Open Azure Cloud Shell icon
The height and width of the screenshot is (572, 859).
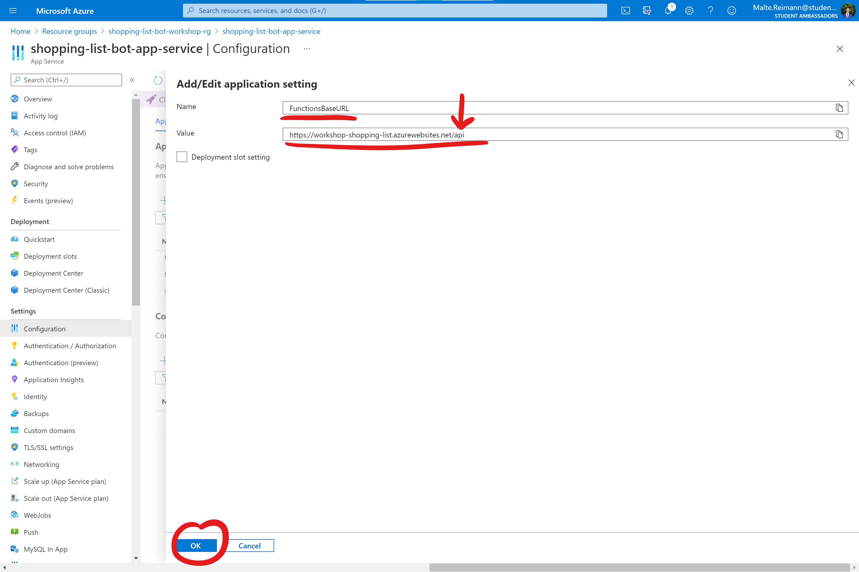[626, 11]
